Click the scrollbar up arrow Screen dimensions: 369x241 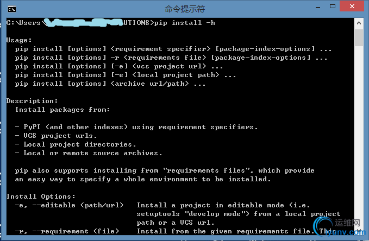pyautogui.click(x=359, y=23)
